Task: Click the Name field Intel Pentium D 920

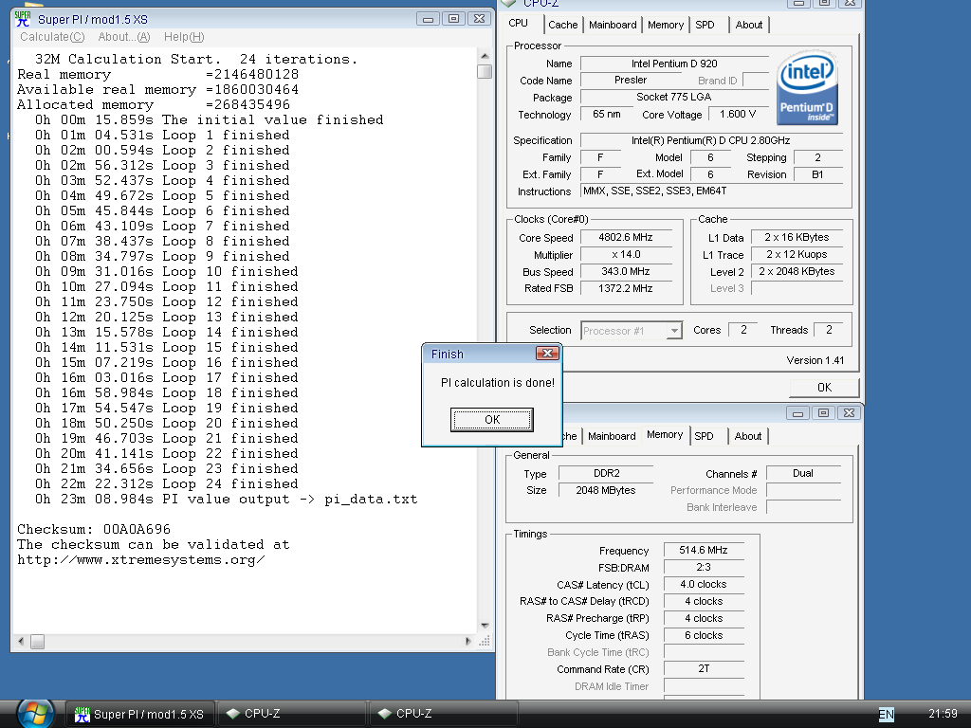Action: (674, 64)
